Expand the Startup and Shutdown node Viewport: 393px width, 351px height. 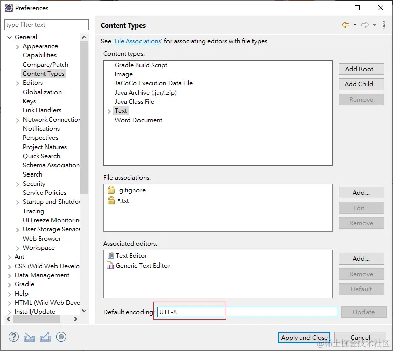pos(17,202)
